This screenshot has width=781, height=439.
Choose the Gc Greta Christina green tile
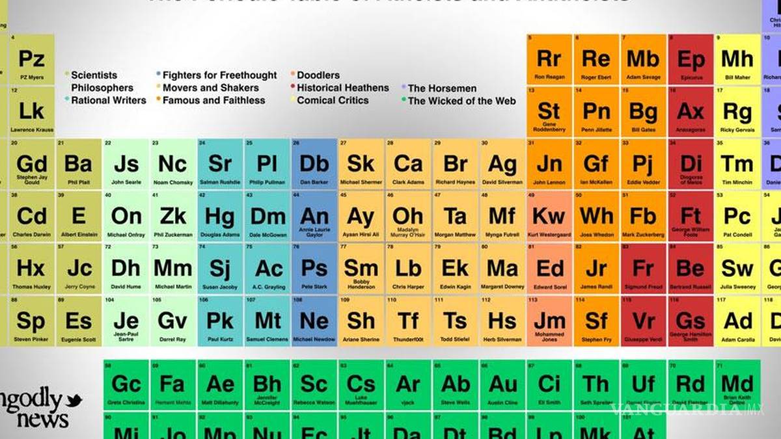(x=126, y=385)
